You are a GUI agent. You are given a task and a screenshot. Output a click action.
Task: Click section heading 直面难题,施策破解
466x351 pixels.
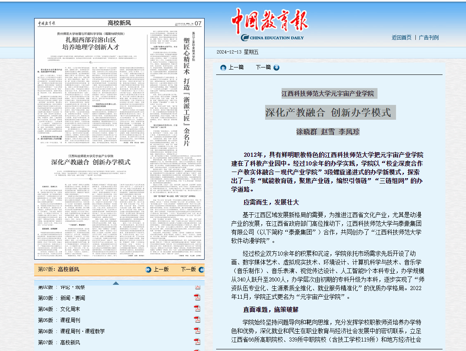[x=271, y=309]
